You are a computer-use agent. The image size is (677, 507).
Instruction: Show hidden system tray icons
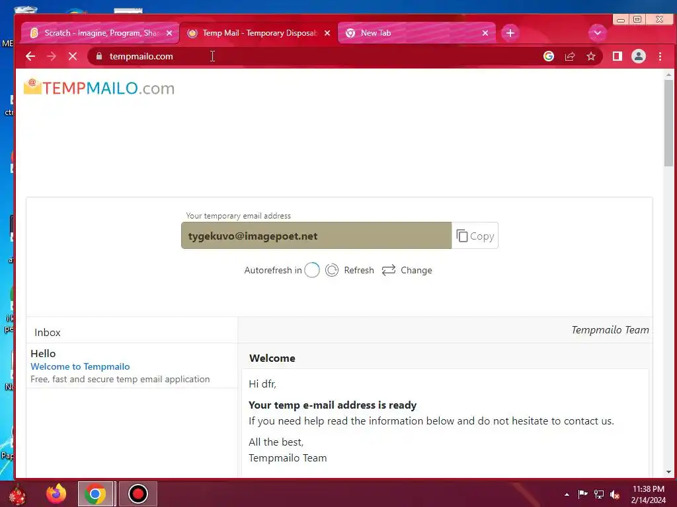[x=567, y=494]
